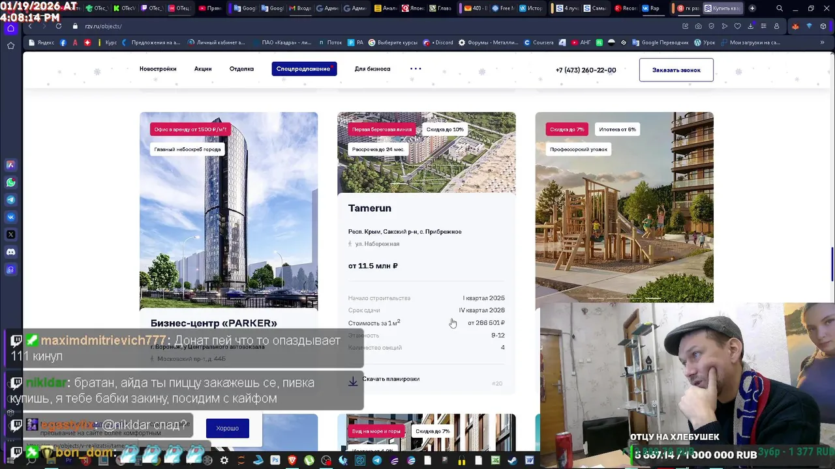Click the Скидка до 10% tag
The width and height of the screenshot is (835, 469).
pyautogui.click(x=445, y=129)
